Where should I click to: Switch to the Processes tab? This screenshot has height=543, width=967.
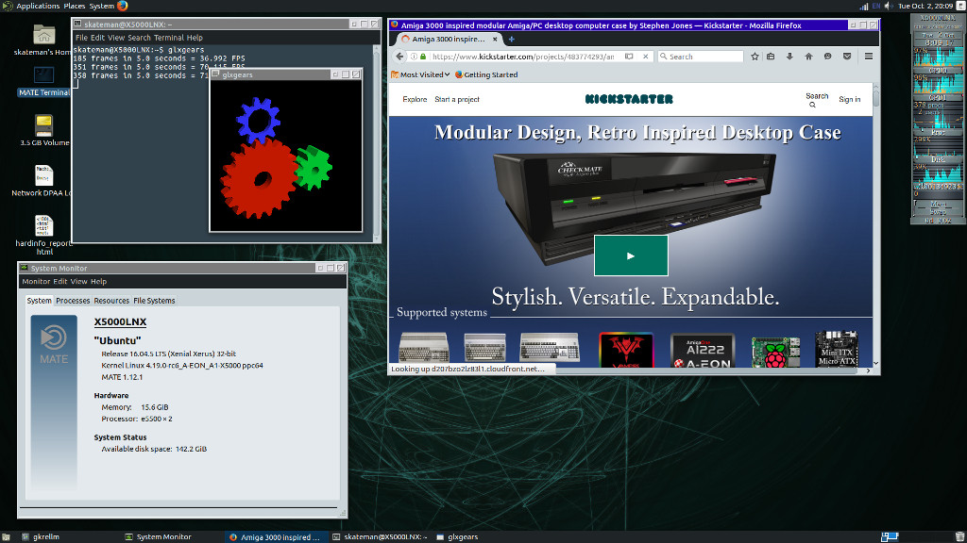73,301
